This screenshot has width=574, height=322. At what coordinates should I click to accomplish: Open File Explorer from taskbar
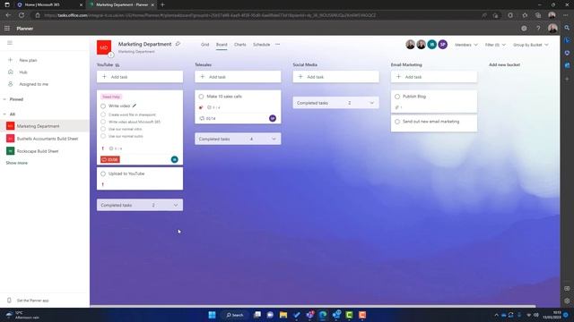click(x=283, y=315)
